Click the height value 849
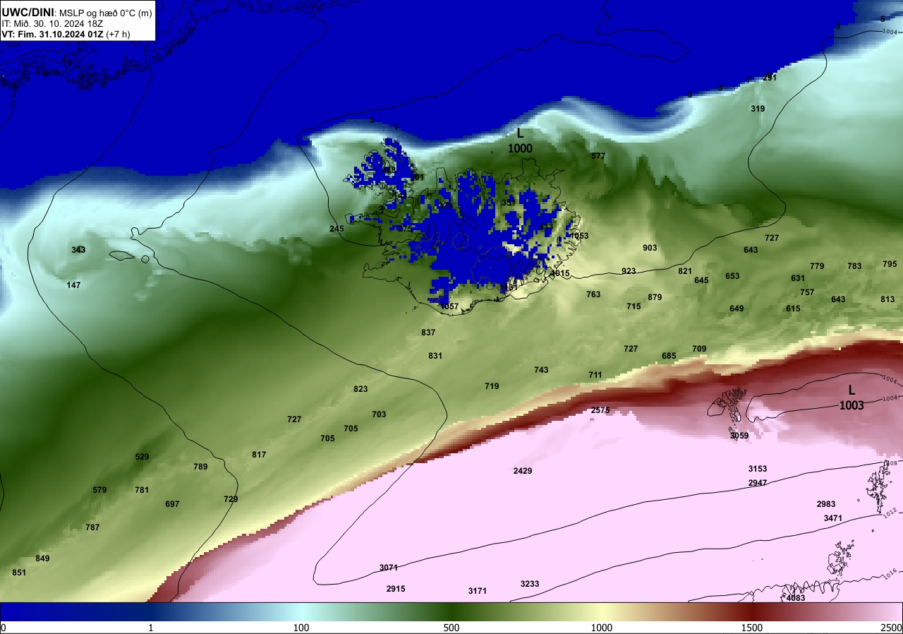Viewport: 903px width, 634px height. tap(42, 558)
